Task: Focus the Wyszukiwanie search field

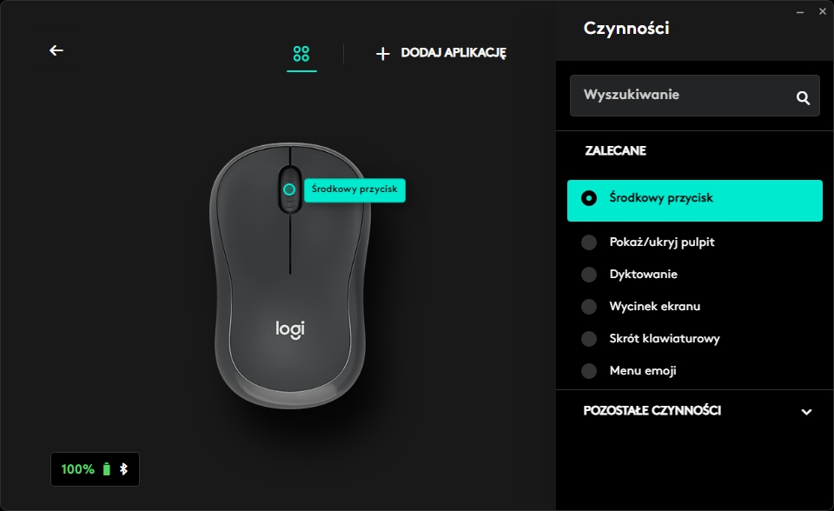Action: point(695,96)
